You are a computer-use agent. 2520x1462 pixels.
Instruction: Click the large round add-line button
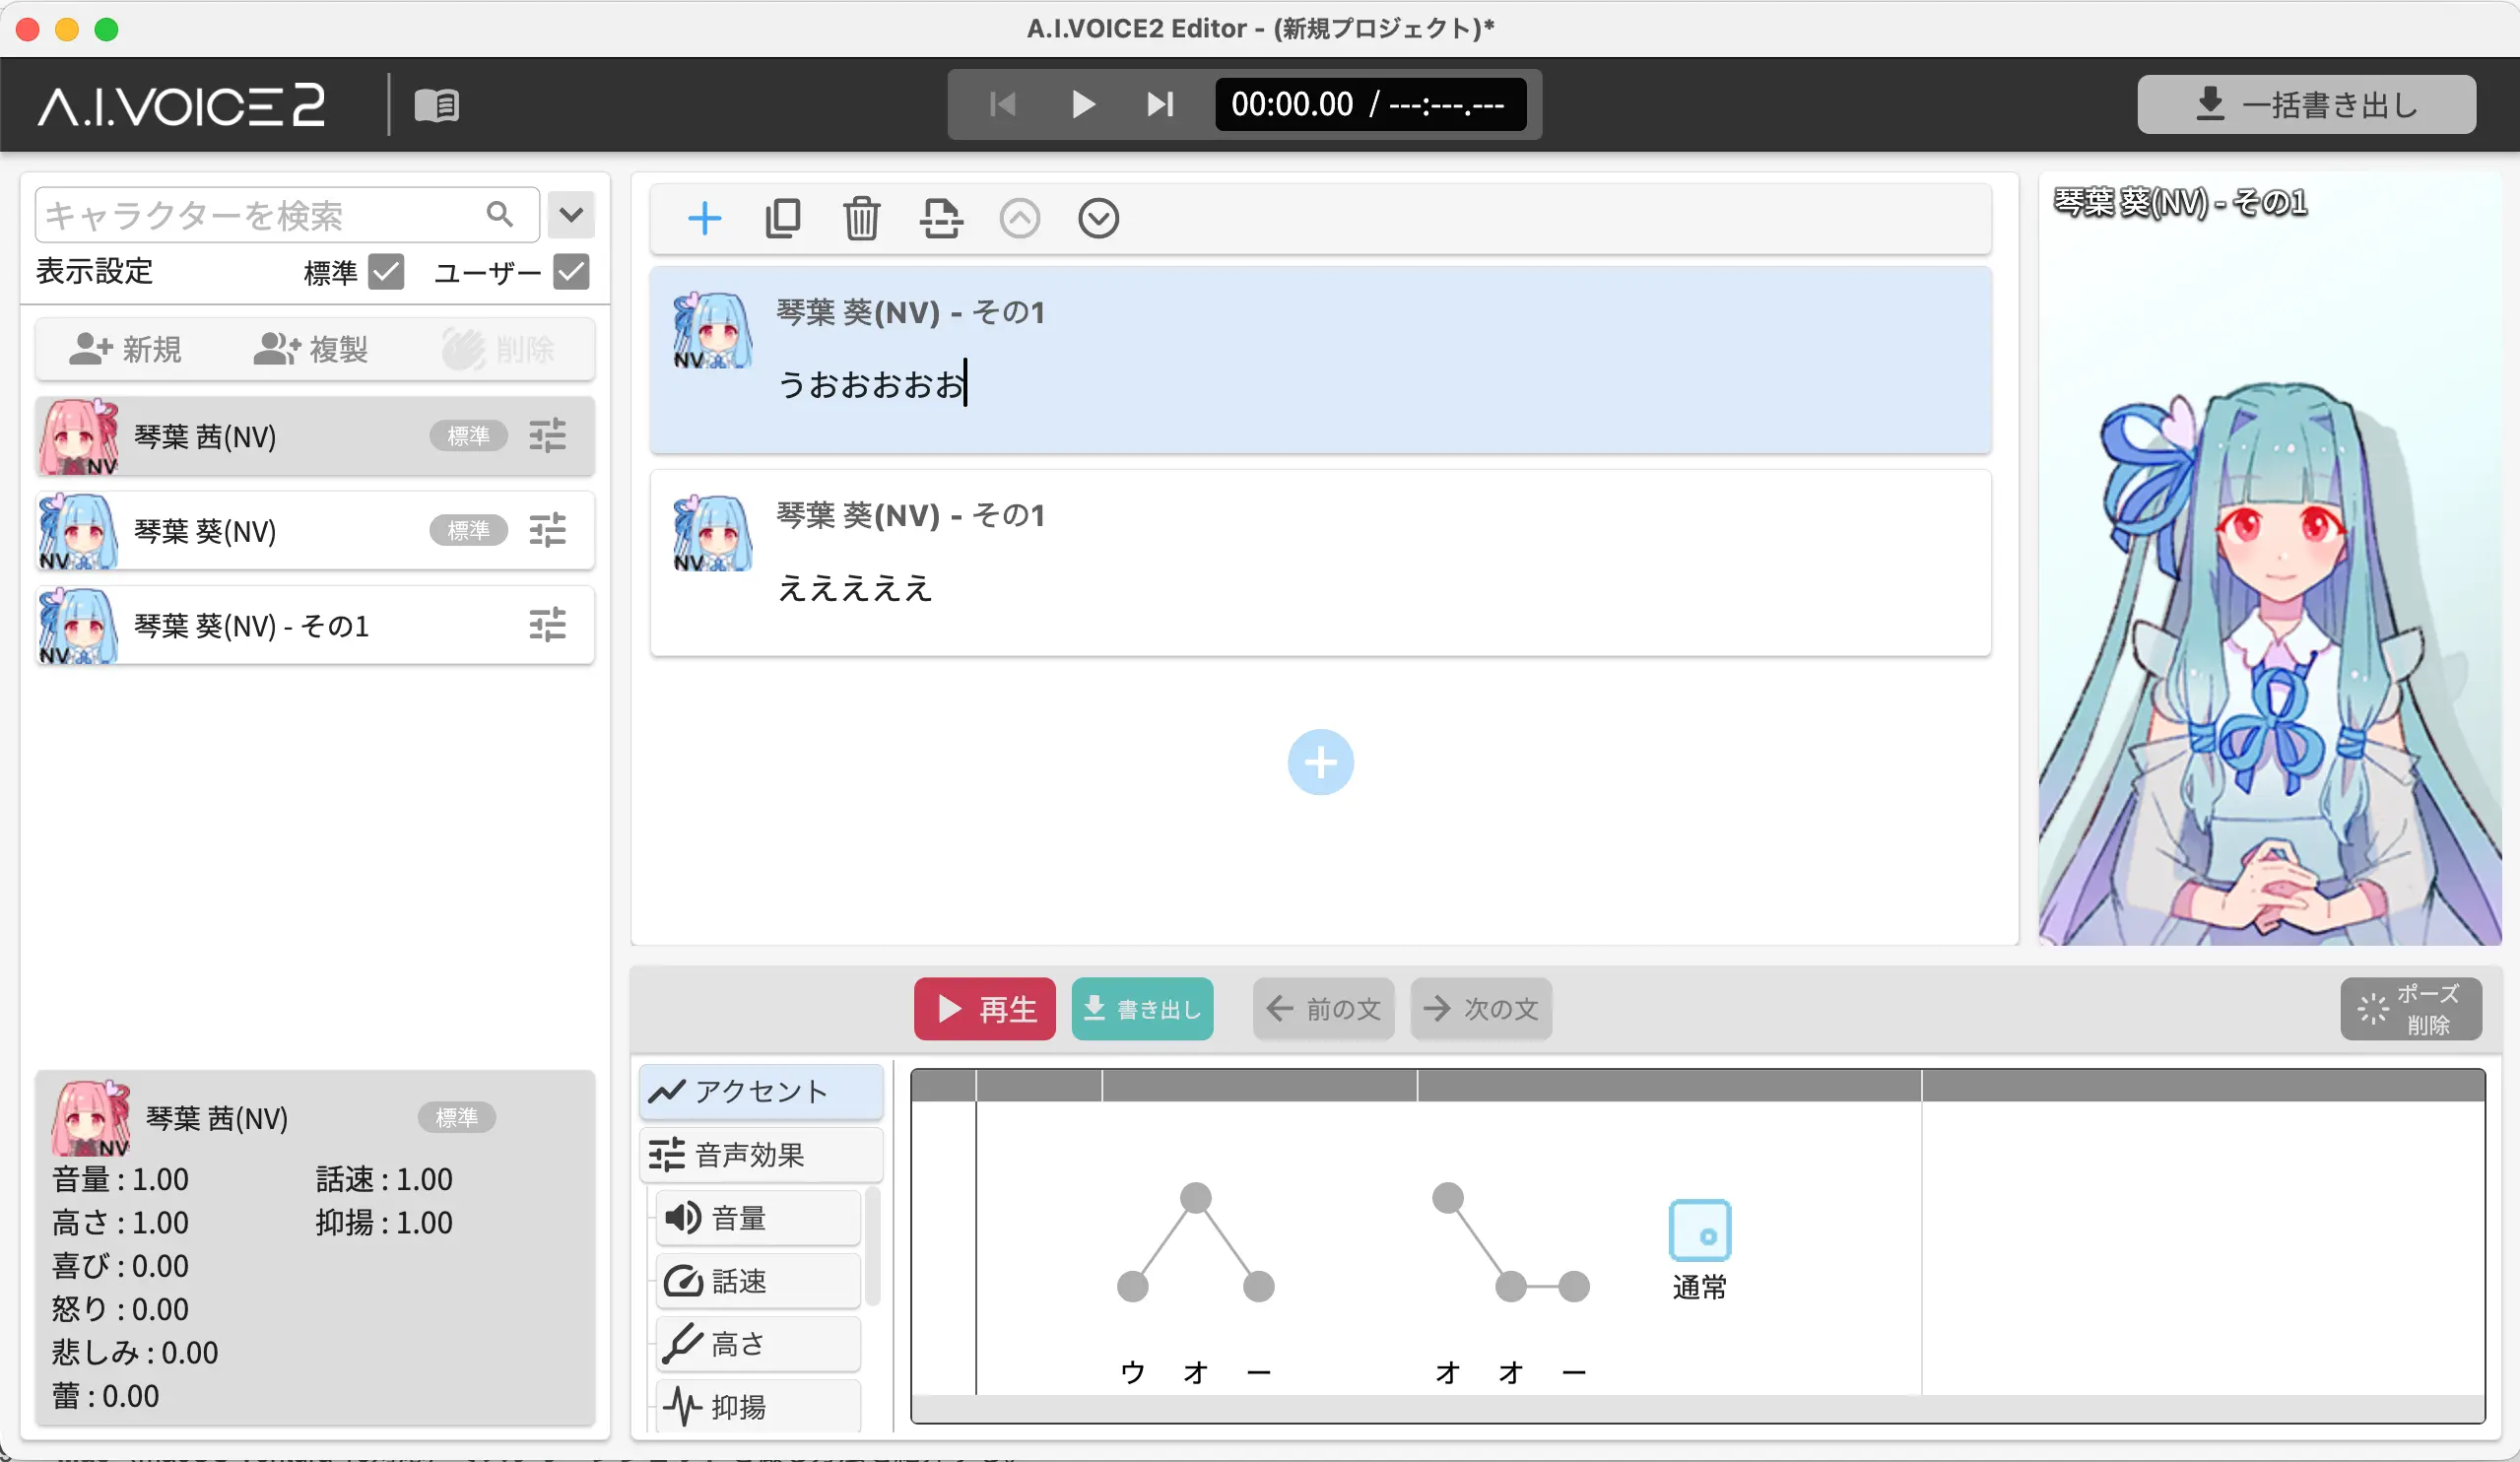[x=1320, y=762]
